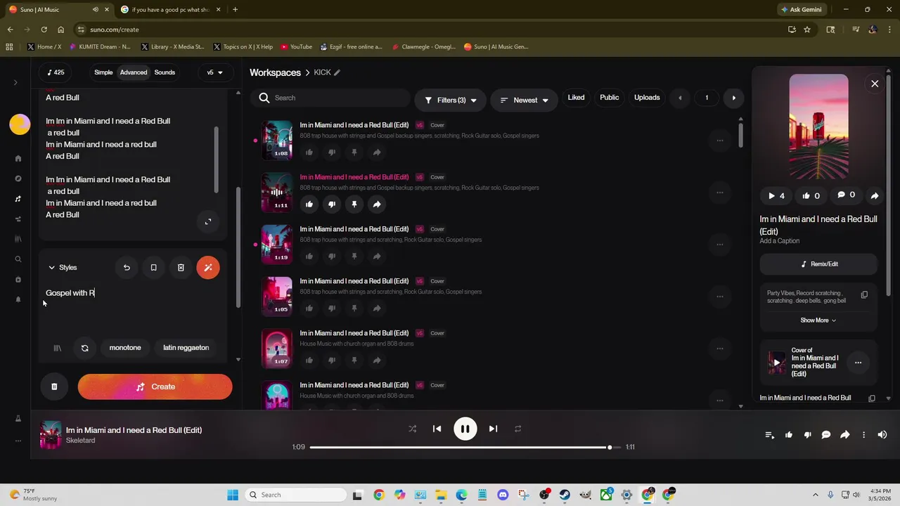Go to the next page of songs
Viewport: 900px width, 506px height.
[733, 98]
